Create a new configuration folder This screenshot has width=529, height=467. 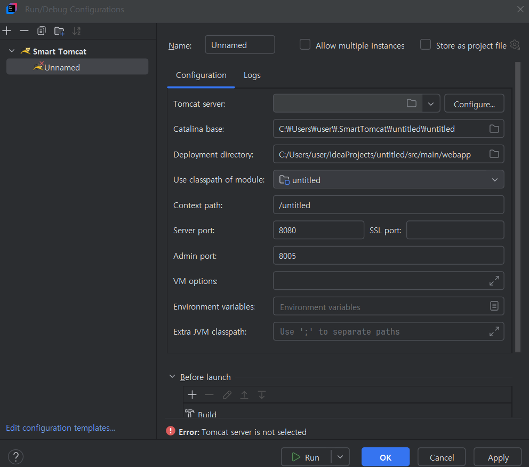click(x=59, y=31)
